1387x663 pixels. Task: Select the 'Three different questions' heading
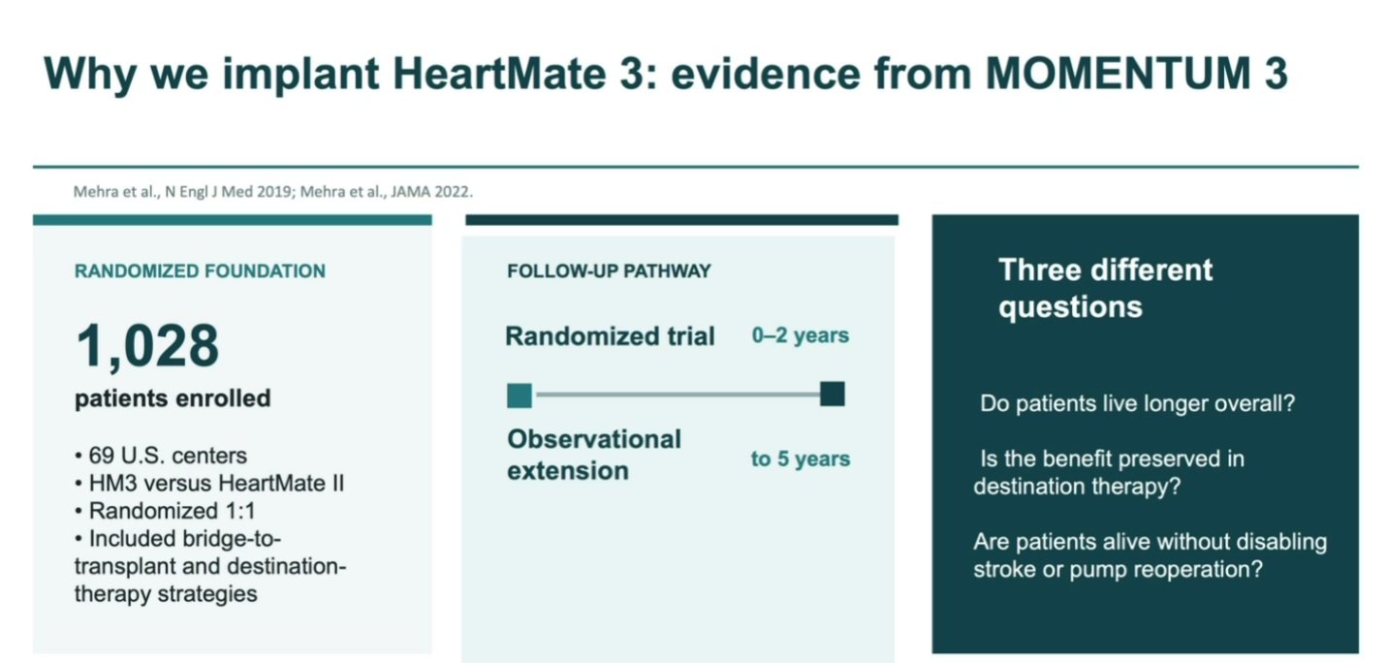[1106, 288]
